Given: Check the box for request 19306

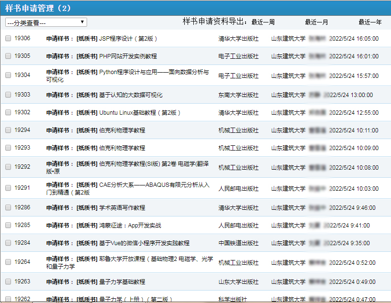Looking at the screenshot, I should coord(8,39).
